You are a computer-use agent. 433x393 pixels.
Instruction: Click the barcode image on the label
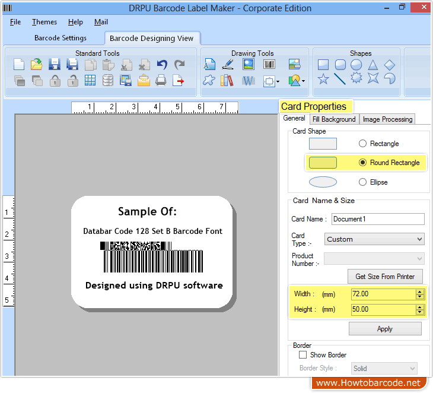152,257
